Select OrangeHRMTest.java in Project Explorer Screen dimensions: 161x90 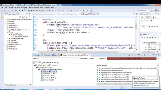20,36
